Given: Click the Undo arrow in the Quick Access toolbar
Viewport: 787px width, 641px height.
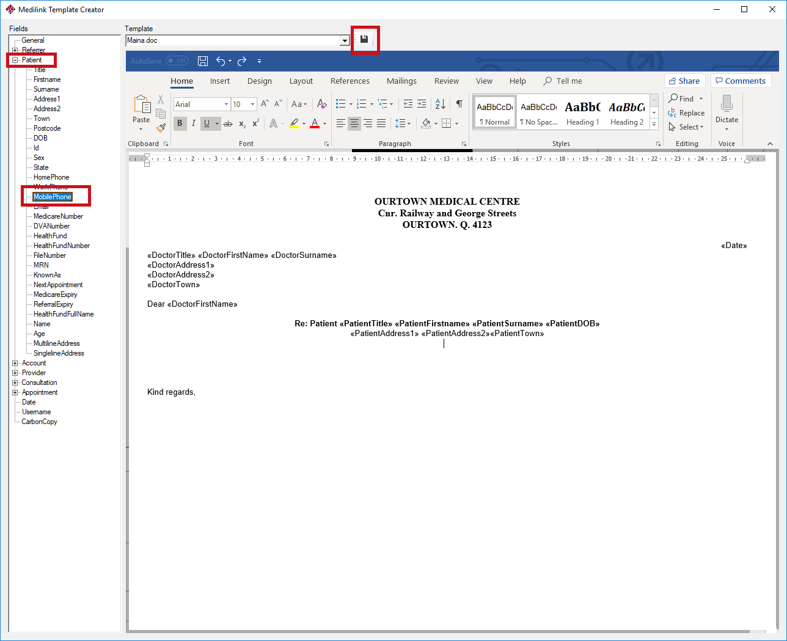Looking at the screenshot, I should click(x=221, y=60).
